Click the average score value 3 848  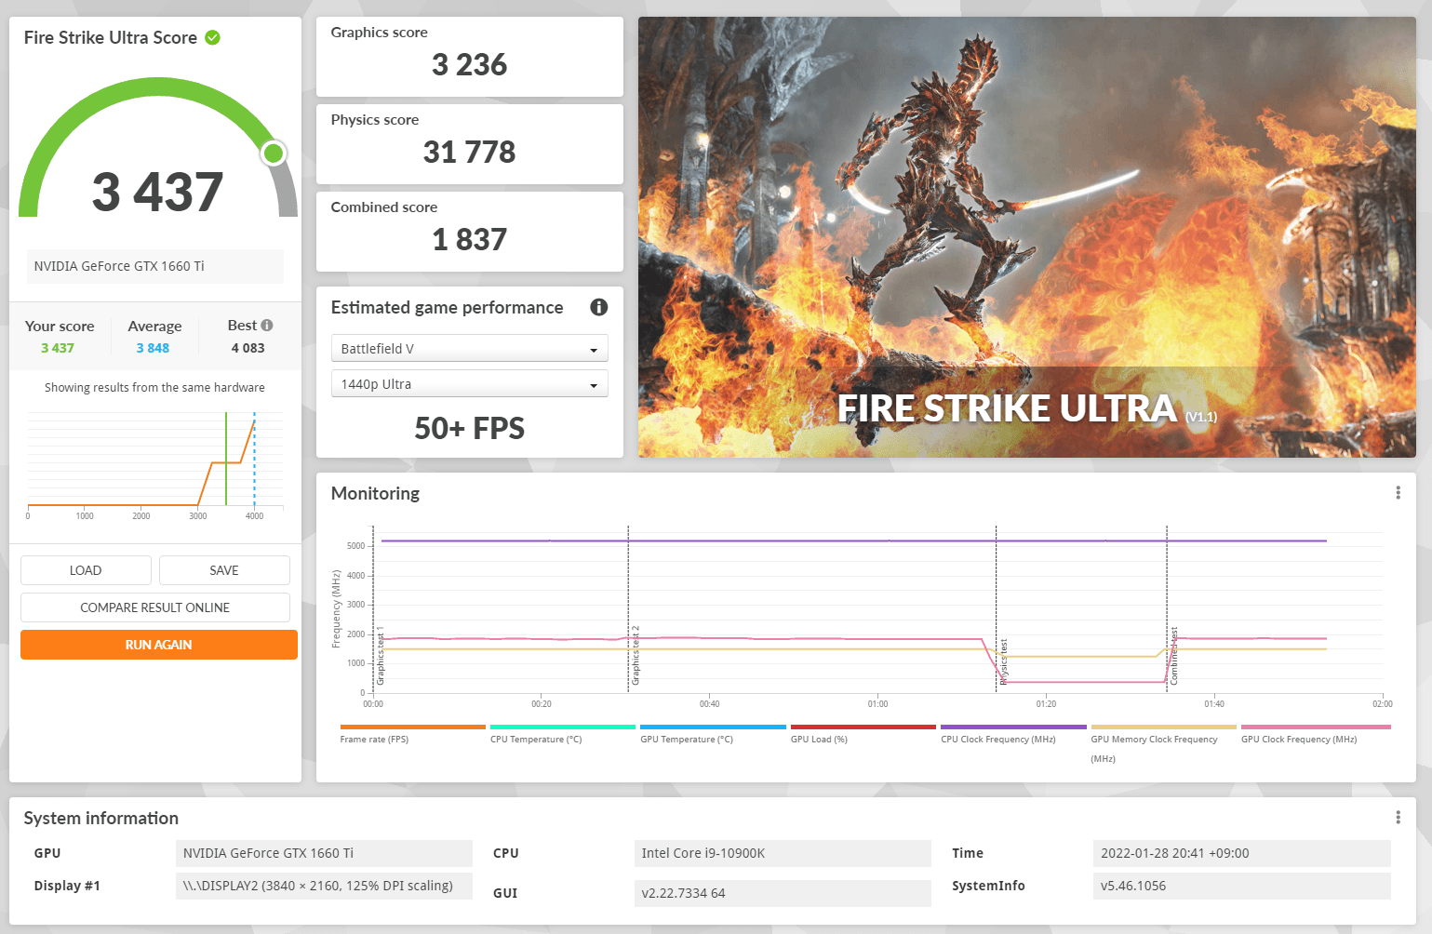coord(153,348)
